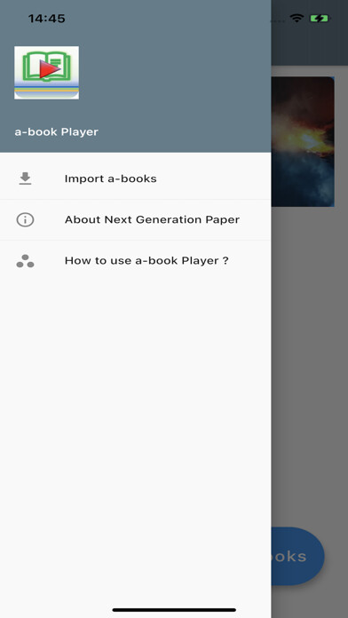Tap the battery charging icon
This screenshot has height=618, width=348.
320,19
